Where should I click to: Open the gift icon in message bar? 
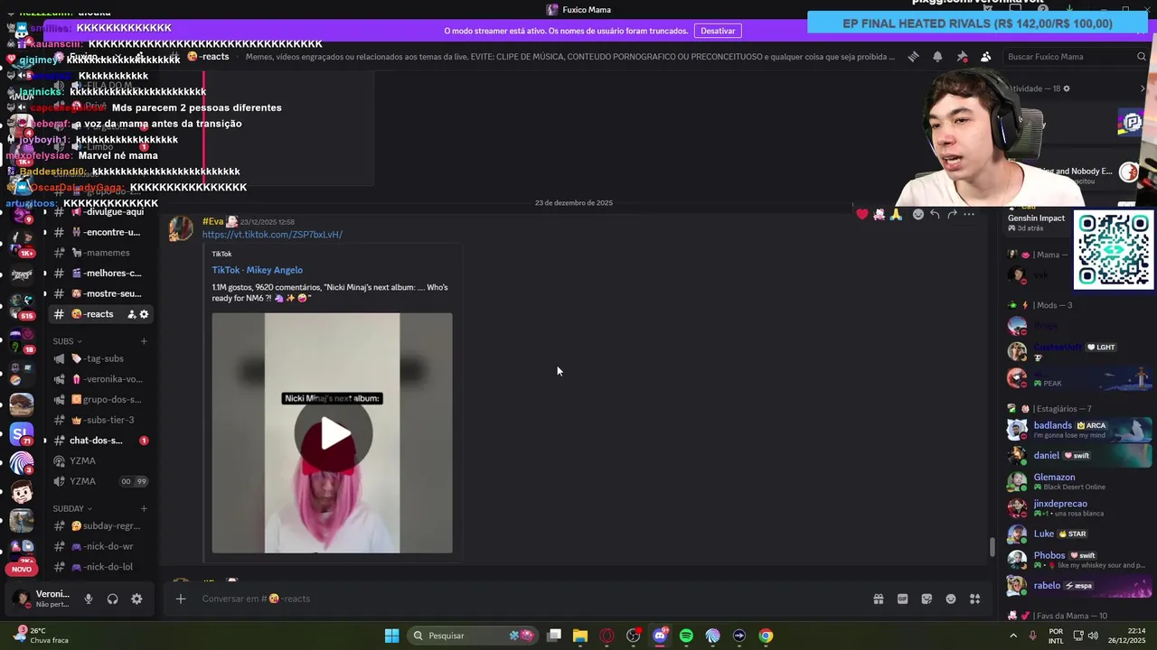coord(878,599)
